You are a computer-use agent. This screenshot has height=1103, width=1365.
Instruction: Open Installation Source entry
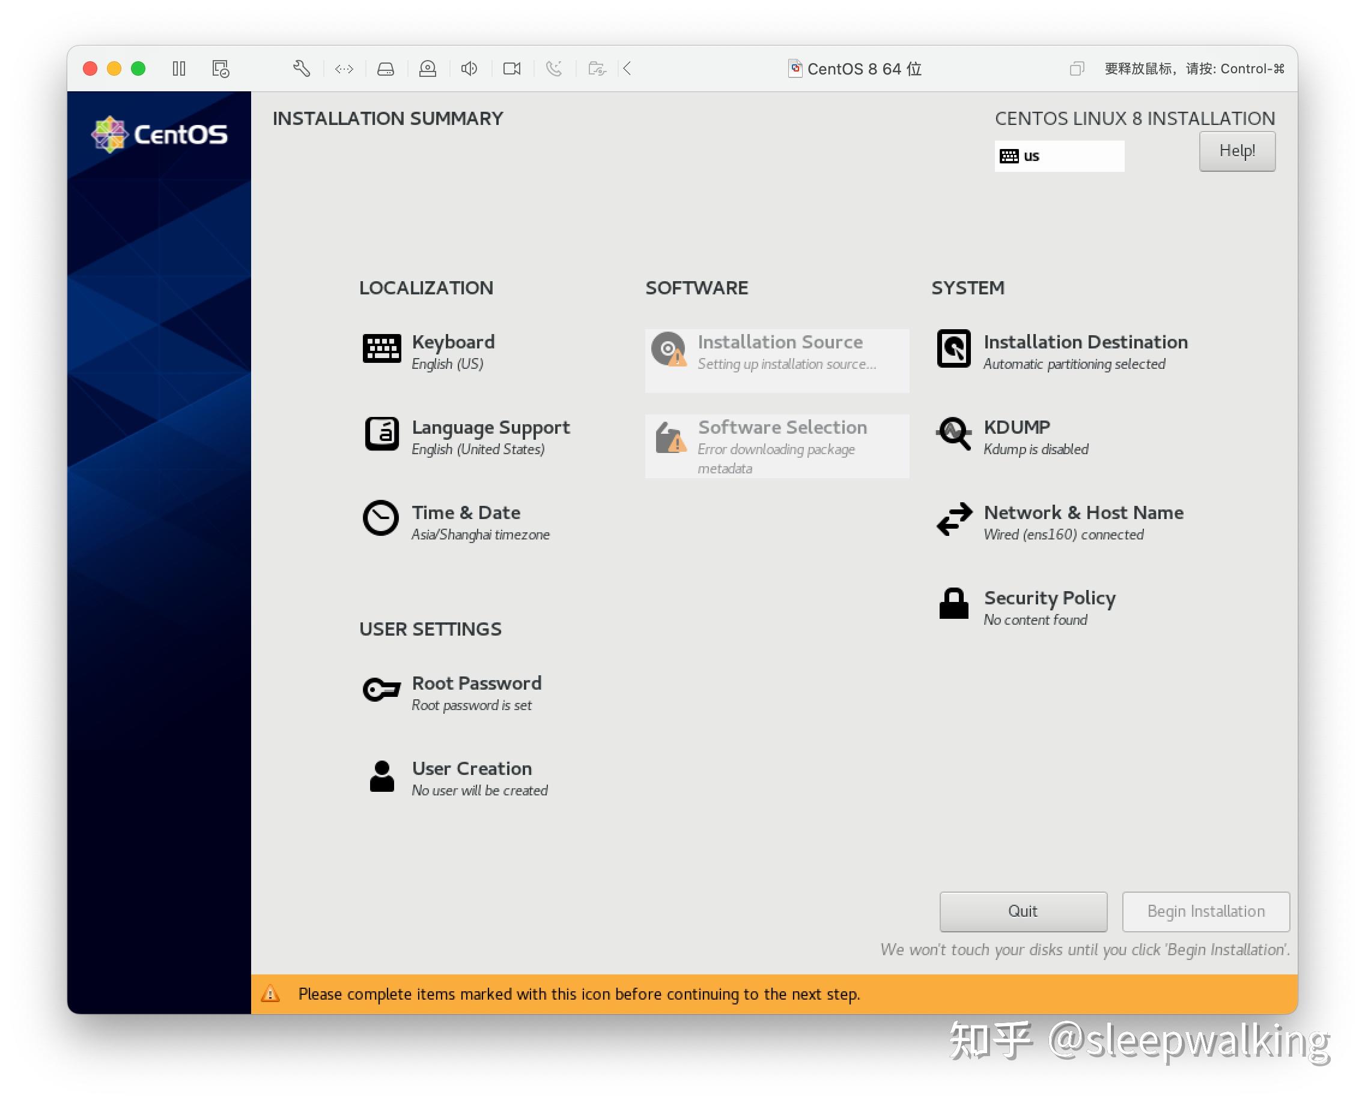point(777,360)
